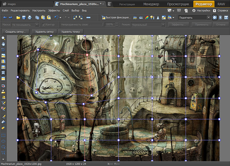230x166 pixels.
Task: Toggle the Контур checkbox
Action: coord(43,25)
